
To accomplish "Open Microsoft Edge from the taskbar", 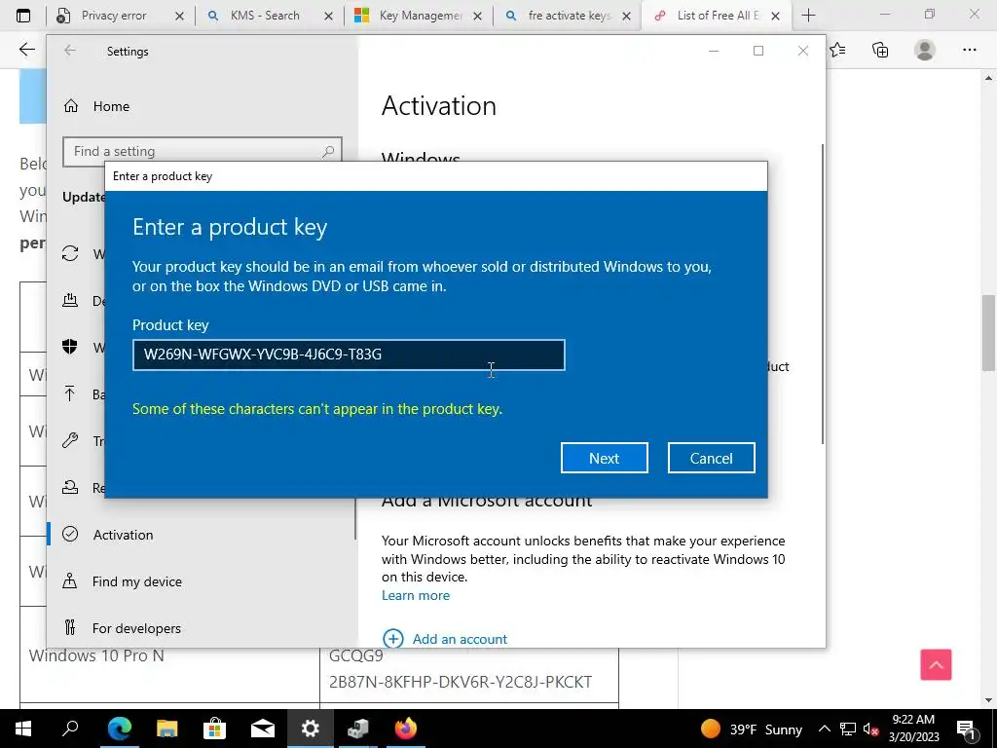I will click(119, 729).
